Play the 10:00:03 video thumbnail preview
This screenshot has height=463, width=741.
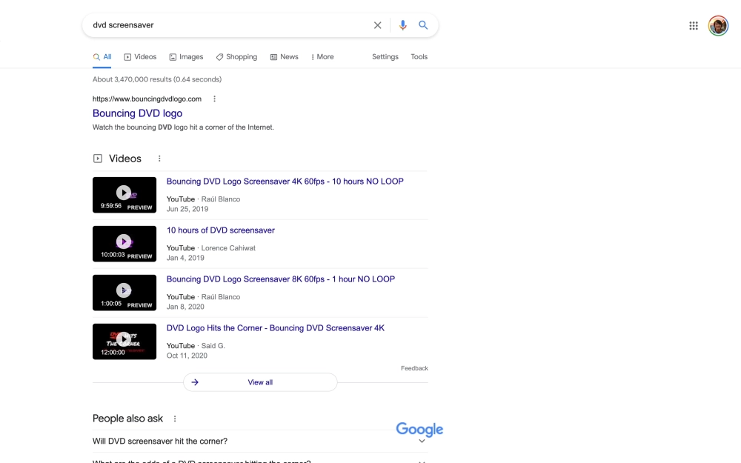point(124,244)
